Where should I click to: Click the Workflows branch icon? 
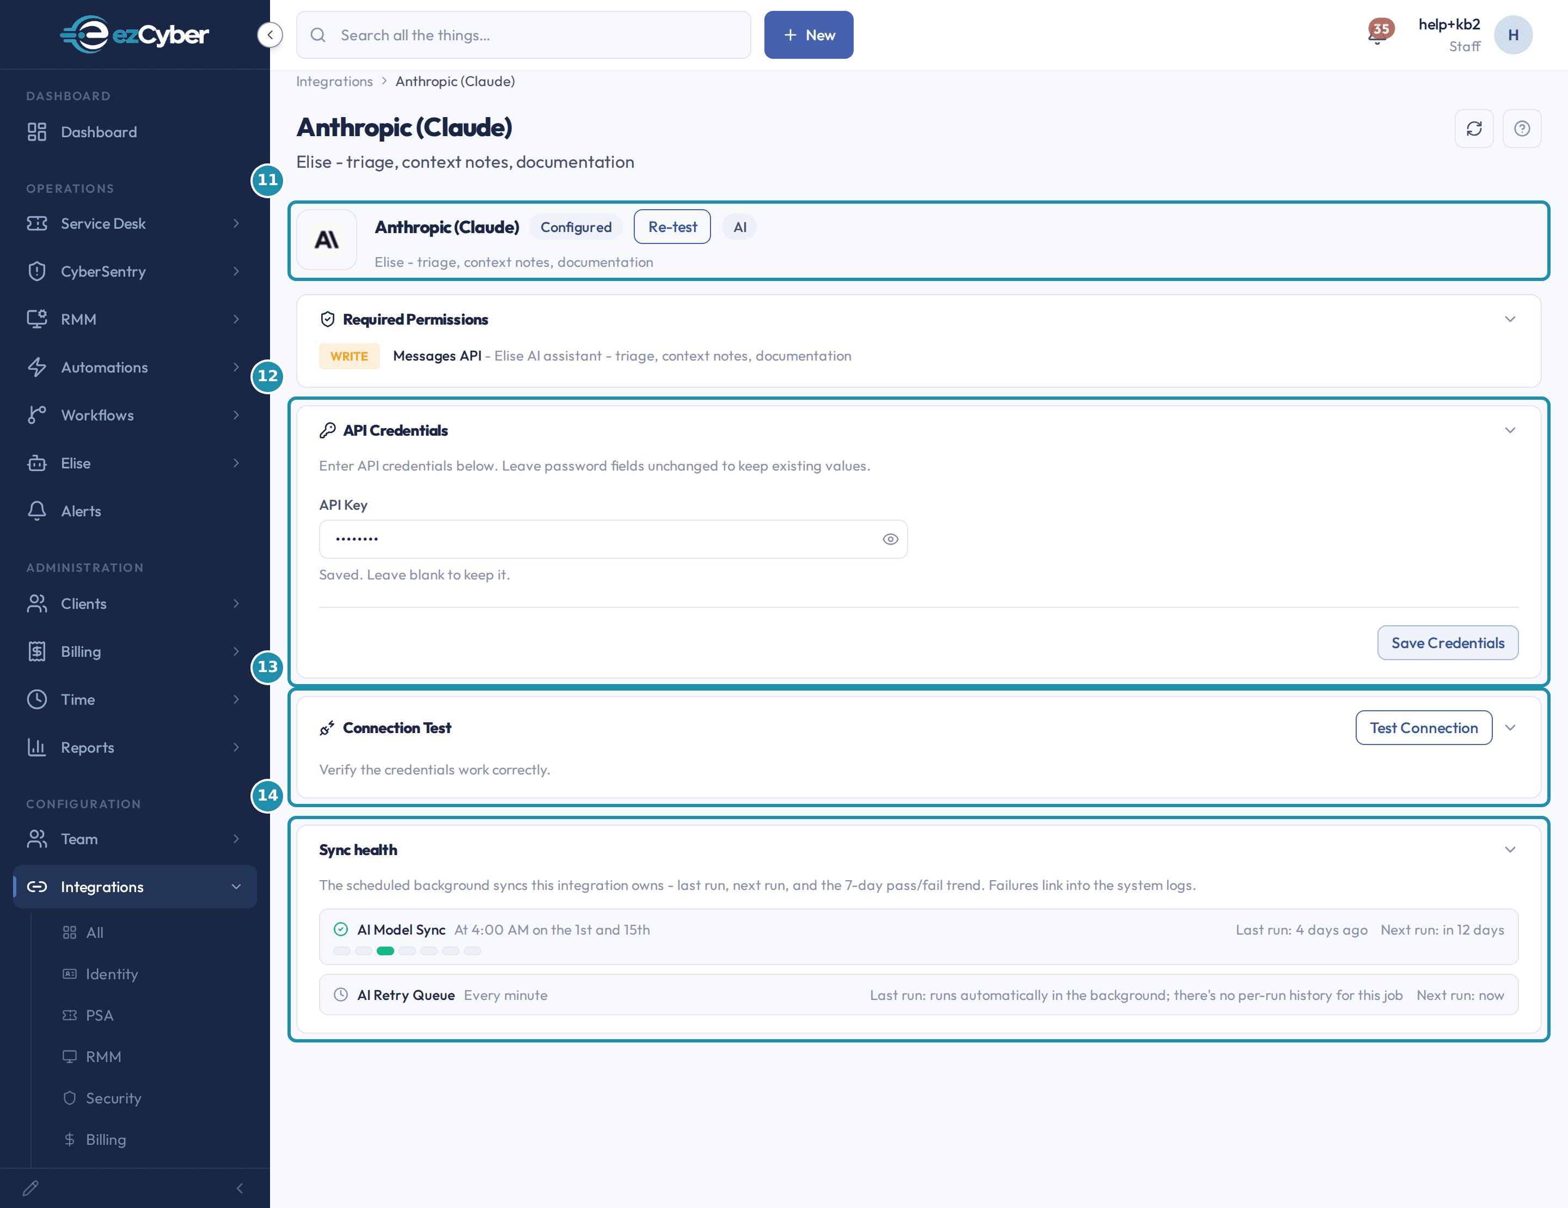(x=36, y=415)
